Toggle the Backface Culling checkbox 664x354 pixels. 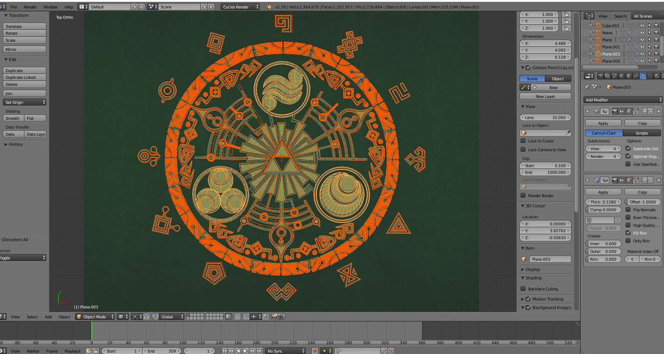click(x=523, y=289)
